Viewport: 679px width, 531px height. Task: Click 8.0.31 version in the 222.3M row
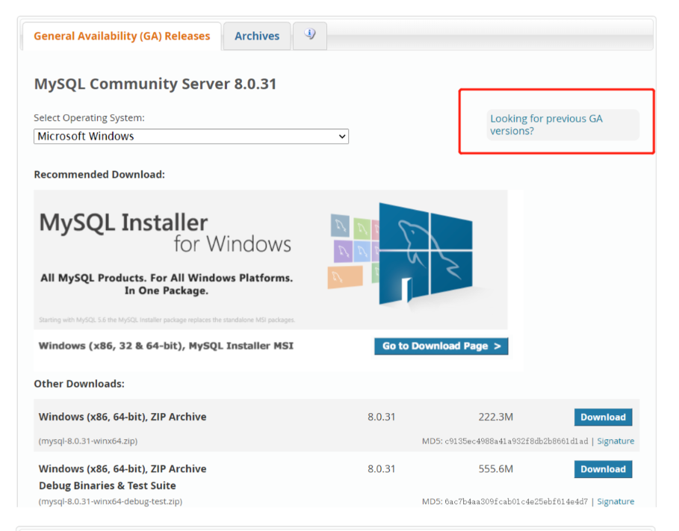pyautogui.click(x=381, y=417)
